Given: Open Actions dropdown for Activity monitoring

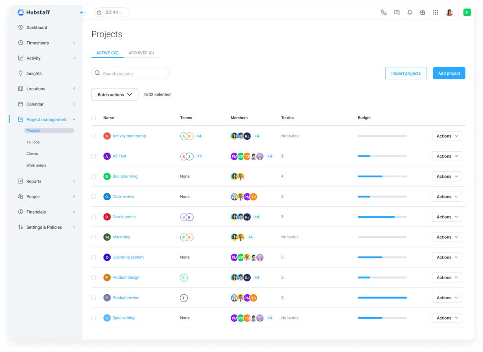Looking at the screenshot, I should (447, 136).
